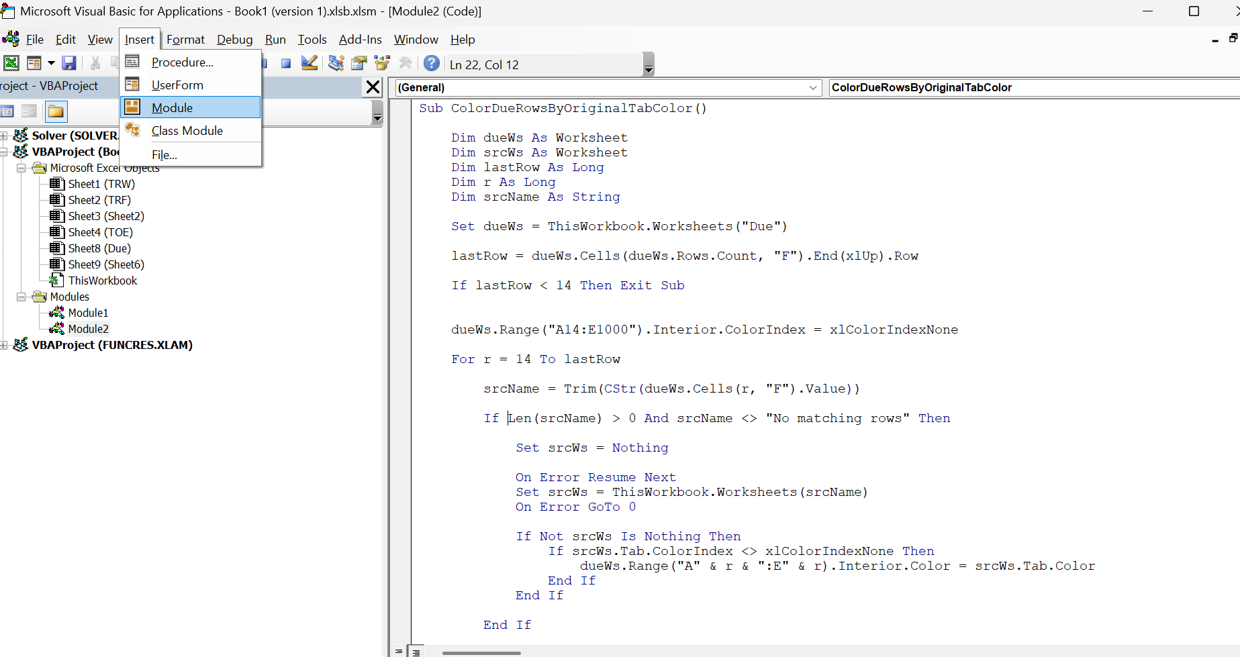Click the View Code icon in Project pane
The width and height of the screenshot is (1240, 657).
(x=8, y=111)
